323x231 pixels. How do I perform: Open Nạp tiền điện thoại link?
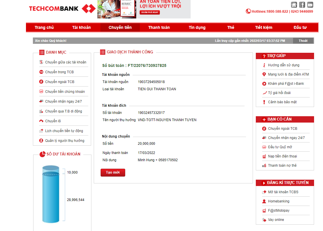pos(282,156)
